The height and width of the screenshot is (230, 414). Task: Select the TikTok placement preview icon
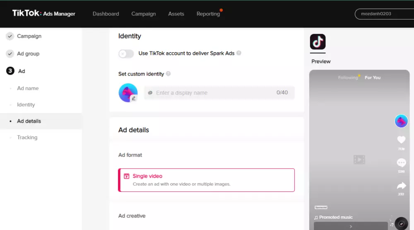click(x=318, y=42)
